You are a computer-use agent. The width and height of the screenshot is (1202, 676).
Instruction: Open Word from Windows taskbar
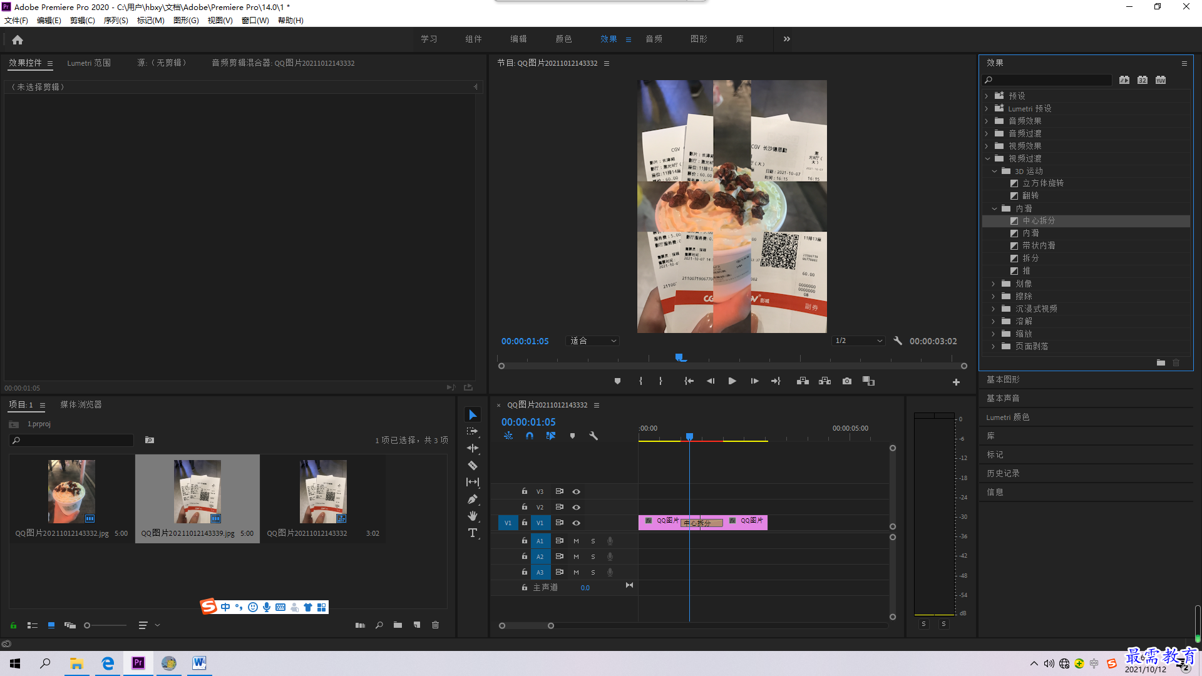coord(199,663)
